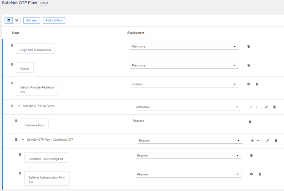Delete the Cookie step
Screen dimensions: 284x191
tap(248, 65)
